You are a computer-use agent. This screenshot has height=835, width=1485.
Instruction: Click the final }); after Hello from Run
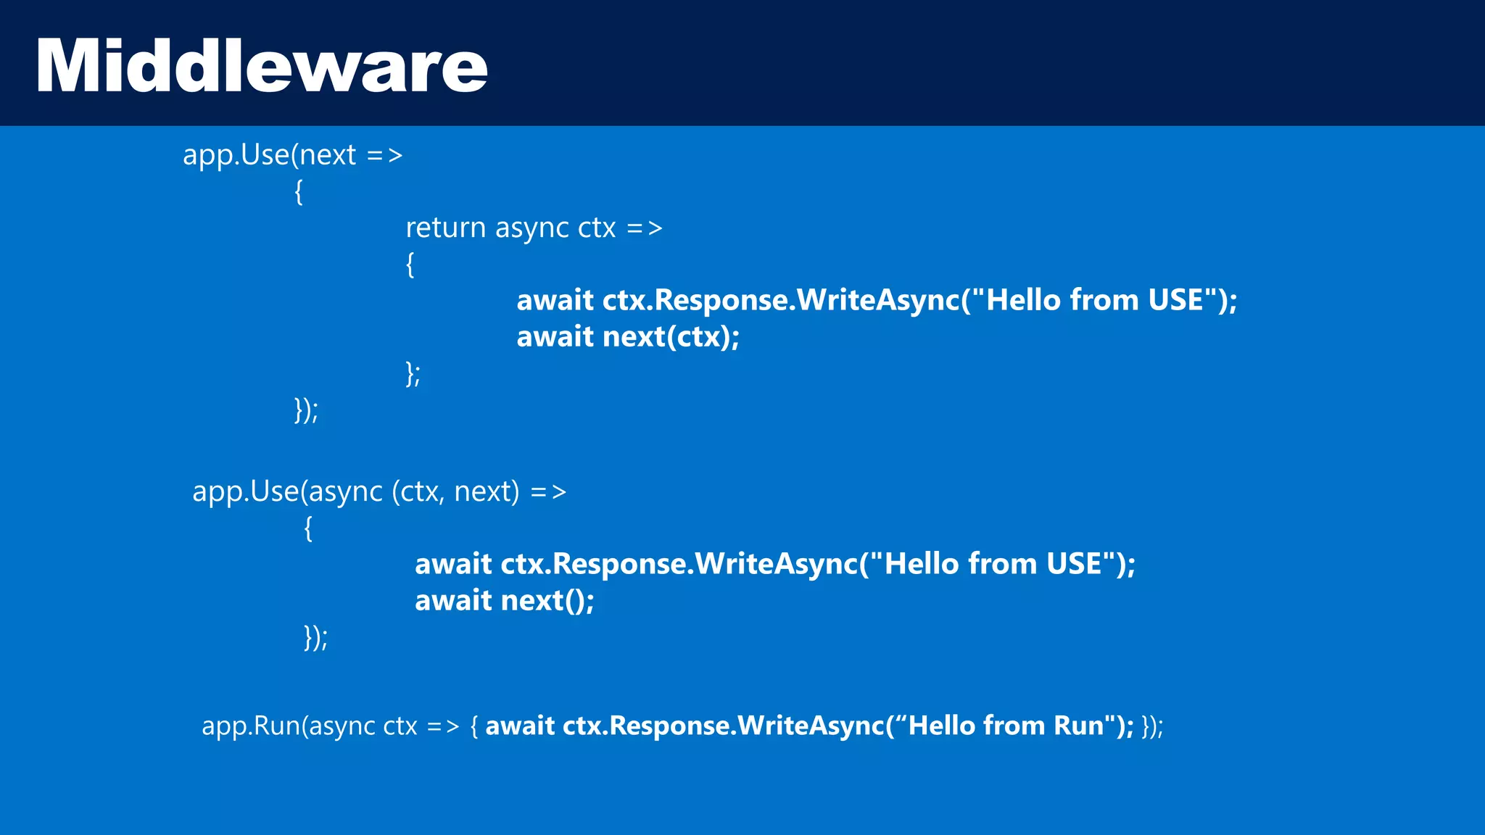[1152, 726]
